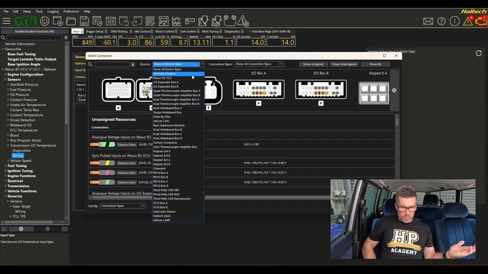
Task: Toggle the lock on Trigger Setup tab
Action: pyautogui.click(x=106, y=31)
